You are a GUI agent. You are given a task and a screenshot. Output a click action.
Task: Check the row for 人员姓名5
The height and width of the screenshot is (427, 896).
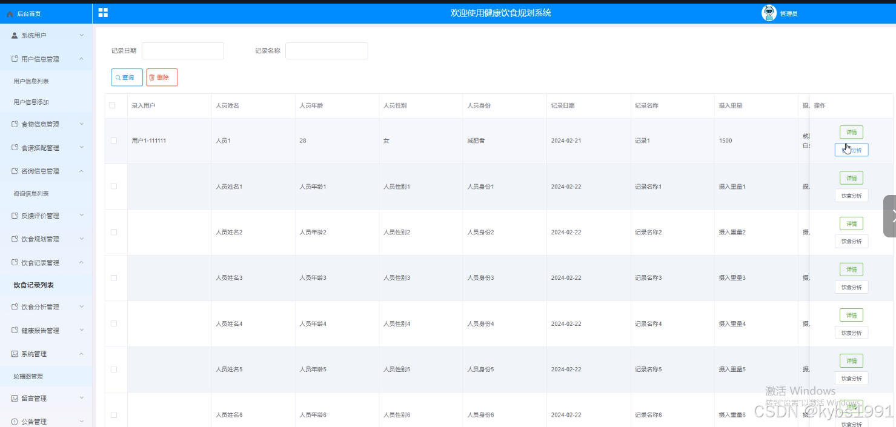114,369
